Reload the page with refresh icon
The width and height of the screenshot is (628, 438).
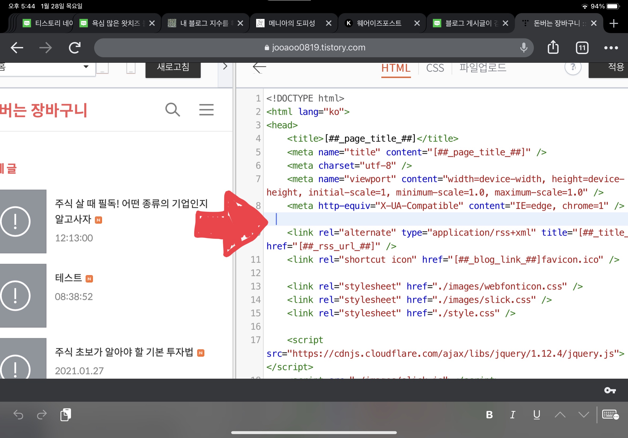tap(74, 48)
